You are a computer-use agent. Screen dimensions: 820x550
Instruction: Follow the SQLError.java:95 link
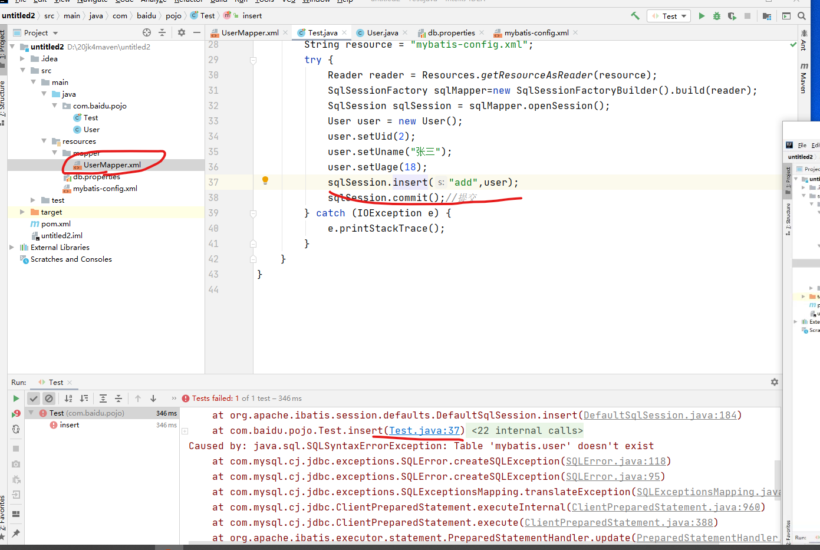[x=612, y=477]
